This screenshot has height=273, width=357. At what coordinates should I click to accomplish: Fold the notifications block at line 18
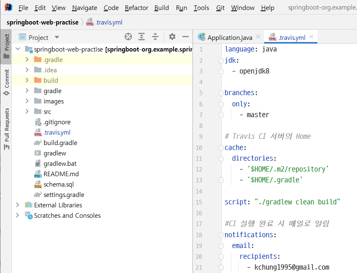pos(221,235)
